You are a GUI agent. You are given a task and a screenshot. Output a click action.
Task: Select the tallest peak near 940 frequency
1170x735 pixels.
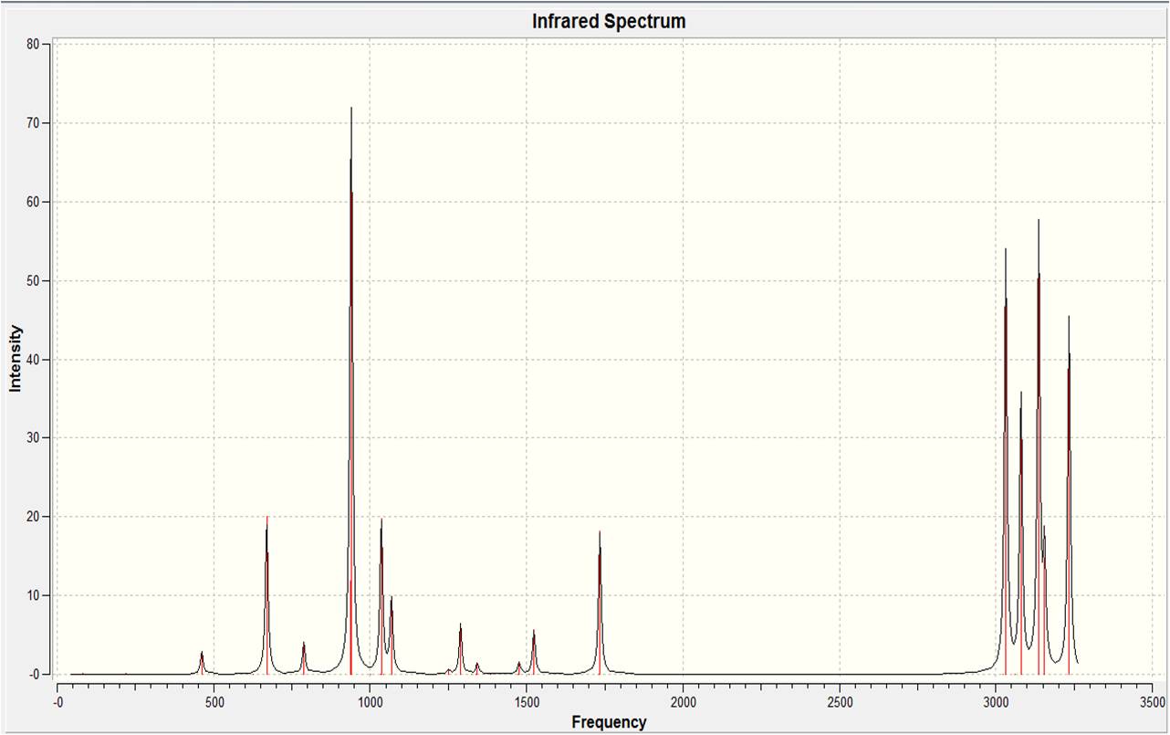click(351, 391)
